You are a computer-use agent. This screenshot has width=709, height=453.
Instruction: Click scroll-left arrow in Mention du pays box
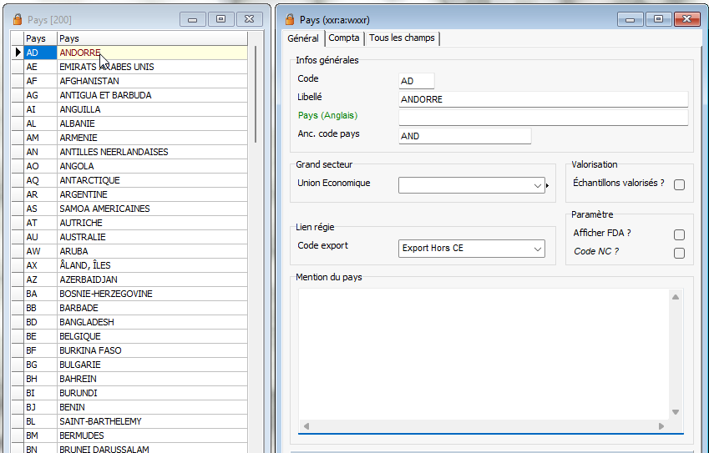306,426
